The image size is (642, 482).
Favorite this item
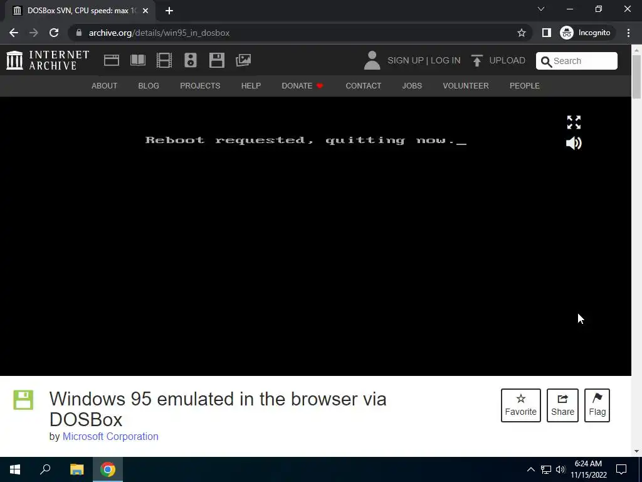pyautogui.click(x=520, y=405)
